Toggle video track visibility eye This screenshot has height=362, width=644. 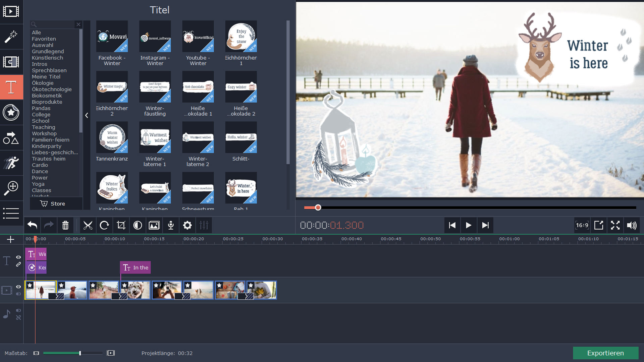[x=18, y=287]
